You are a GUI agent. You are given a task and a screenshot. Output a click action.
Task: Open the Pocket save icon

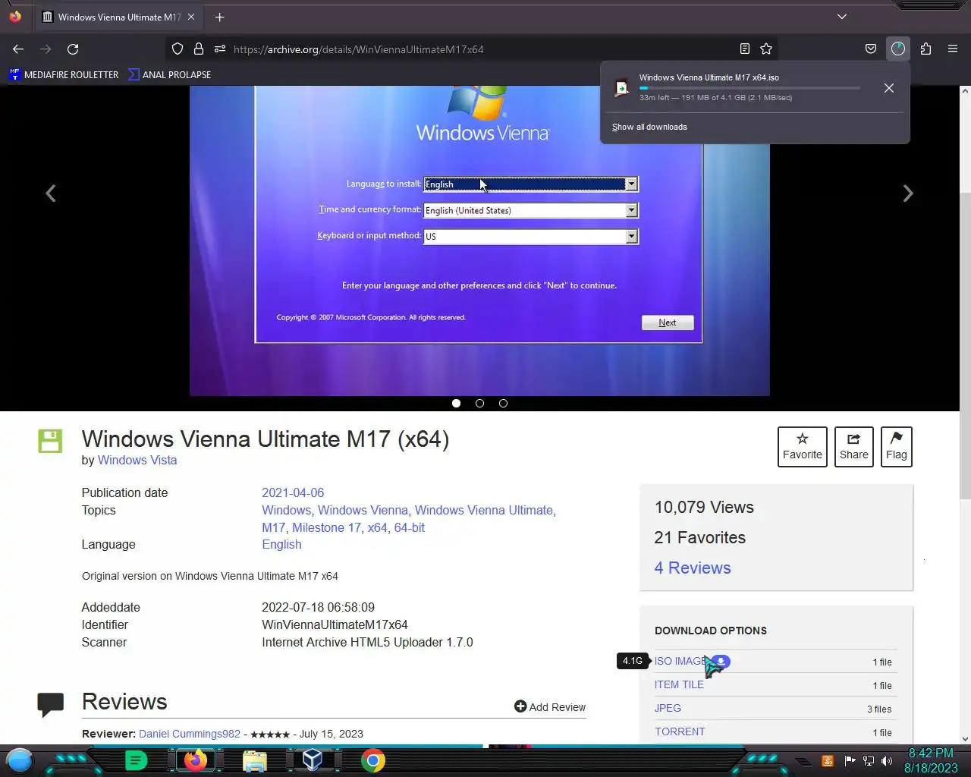point(871,49)
